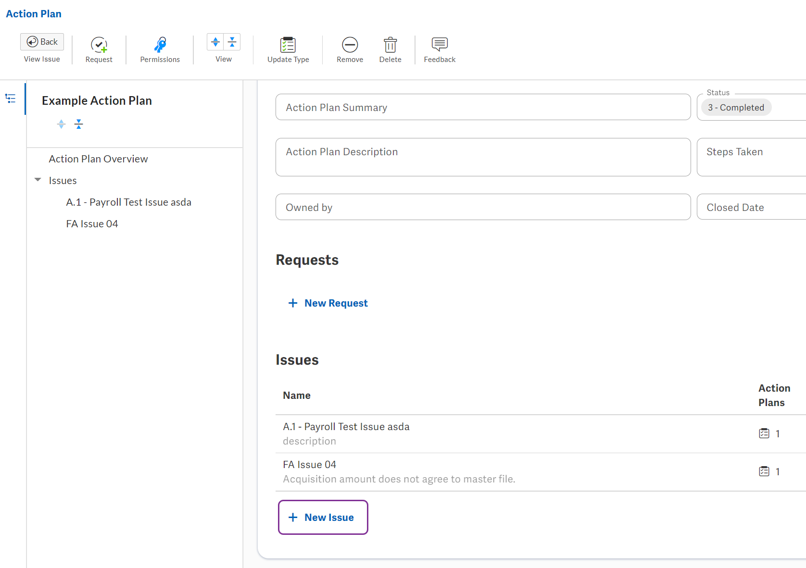Image resolution: width=806 pixels, height=568 pixels.
Task: Click the Owned by field
Action: point(483,207)
